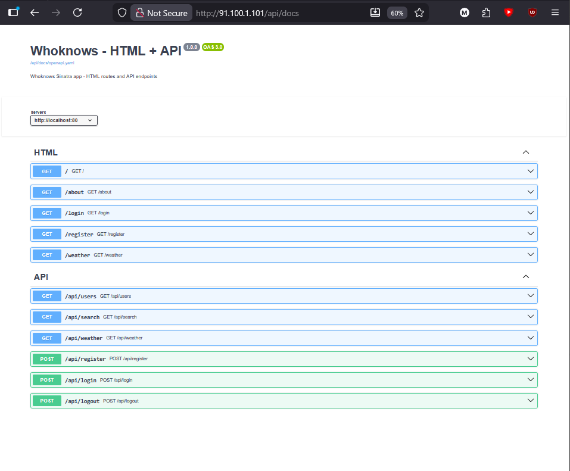Reload the current page
Viewport: 570px width, 471px height.
tap(77, 13)
